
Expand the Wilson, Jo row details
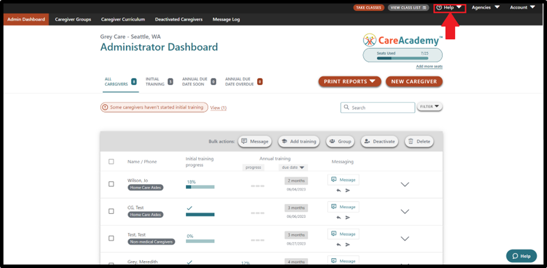(404, 184)
